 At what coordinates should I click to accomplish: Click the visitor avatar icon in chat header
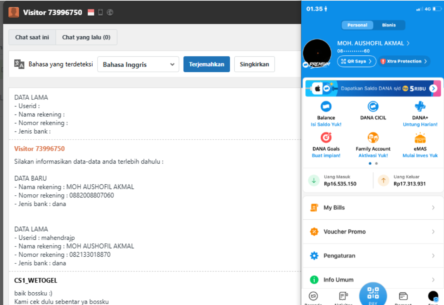click(14, 12)
